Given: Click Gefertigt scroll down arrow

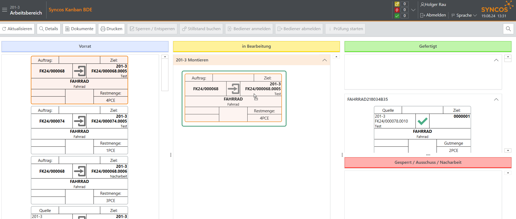Looking at the screenshot, I should click(x=508, y=151).
